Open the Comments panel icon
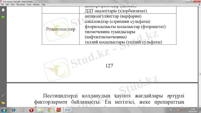The height and width of the screenshot is (113, 201). click(x=3, y=103)
